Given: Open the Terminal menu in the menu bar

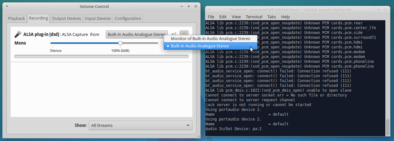Looking at the screenshot, I should 254,17.
